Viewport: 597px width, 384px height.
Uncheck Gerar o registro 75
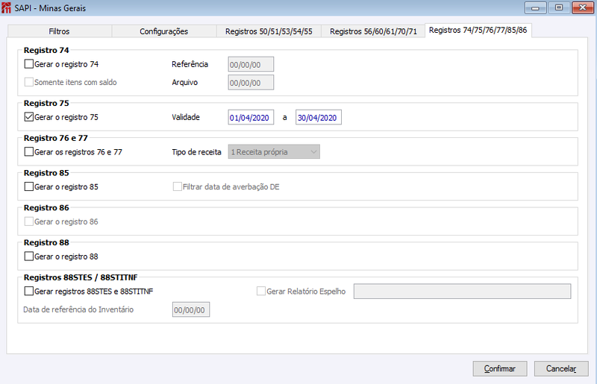[x=29, y=117]
